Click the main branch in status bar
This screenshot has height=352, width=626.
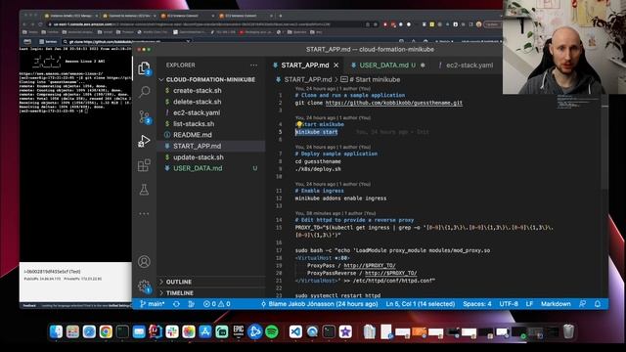(x=153, y=304)
